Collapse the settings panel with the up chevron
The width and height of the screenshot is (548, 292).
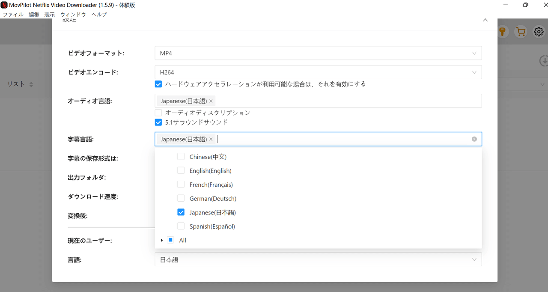coord(485,20)
